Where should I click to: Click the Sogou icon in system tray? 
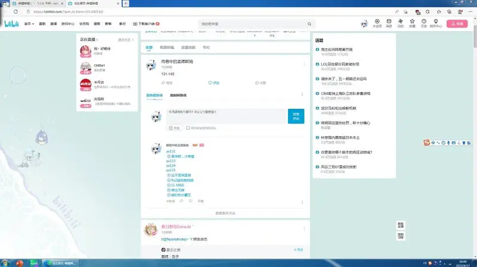coord(430,263)
